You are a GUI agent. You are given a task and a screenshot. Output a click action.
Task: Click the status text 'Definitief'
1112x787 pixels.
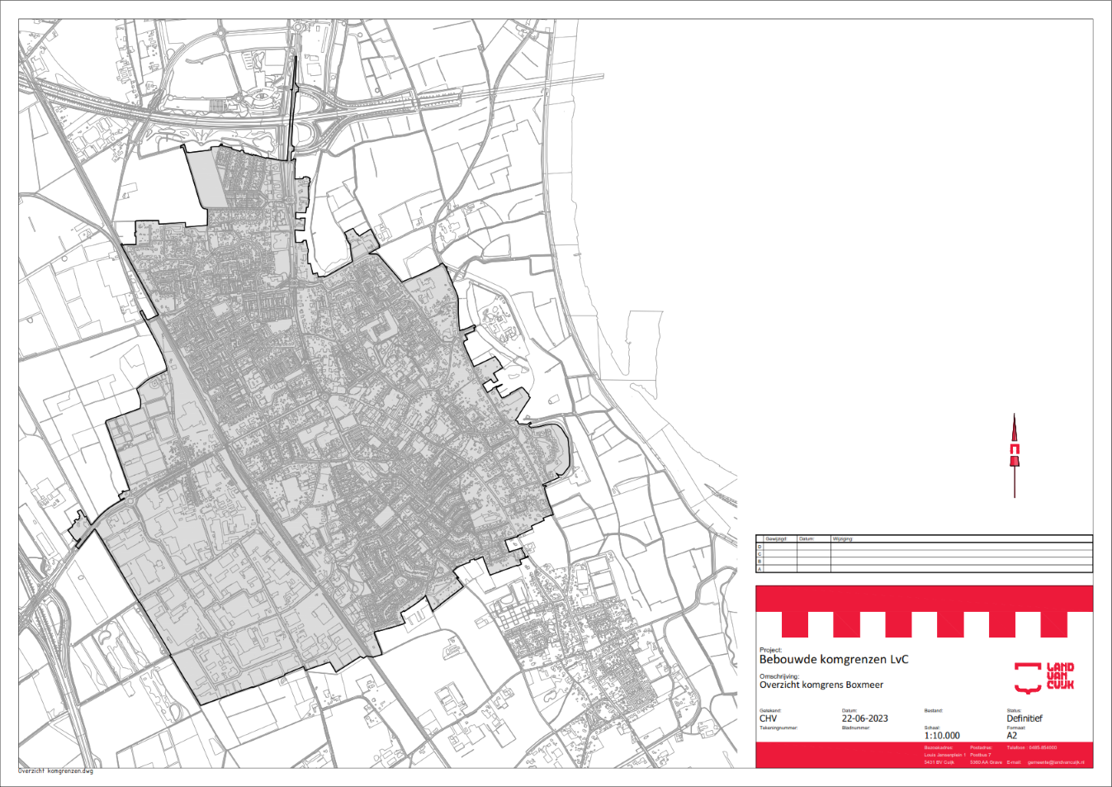1024,718
